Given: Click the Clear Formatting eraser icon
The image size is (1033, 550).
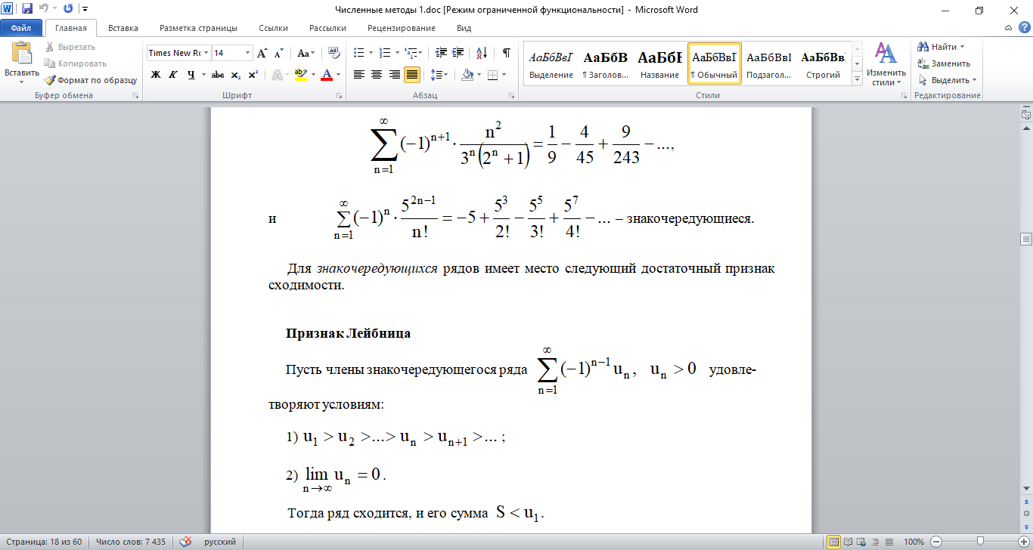Looking at the screenshot, I should (334, 53).
